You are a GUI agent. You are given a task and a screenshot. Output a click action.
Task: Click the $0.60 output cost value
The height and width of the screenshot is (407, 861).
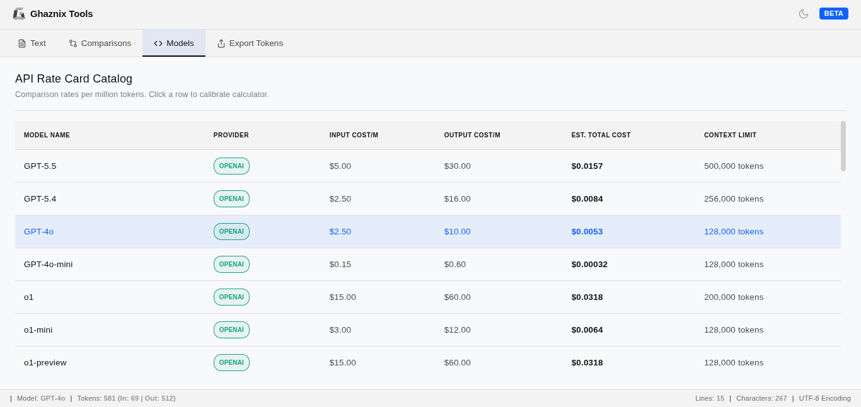(x=455, y=265)
